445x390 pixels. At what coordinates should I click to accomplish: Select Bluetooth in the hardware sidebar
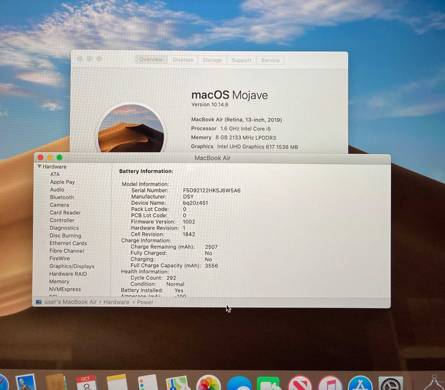[62, 197]
